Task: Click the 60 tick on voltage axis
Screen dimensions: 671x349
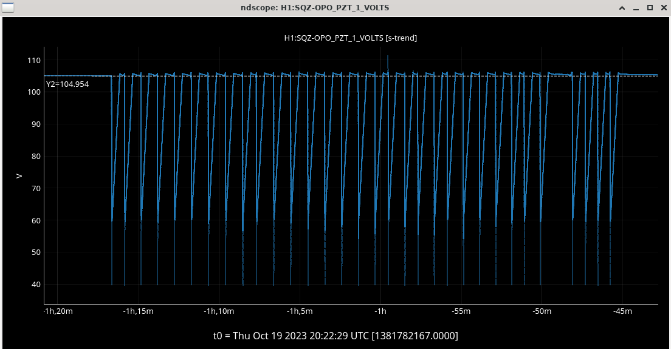Action: (x=35, y=220)
